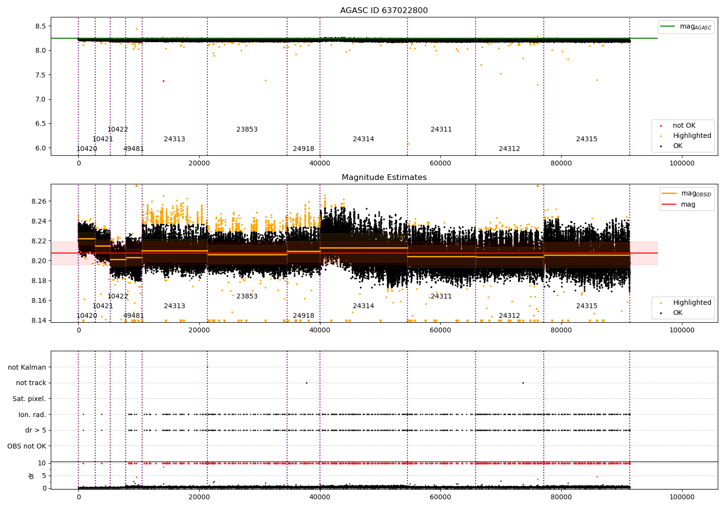
Task: Click the 'not Kalman' row label
Action: [x=27, y=368]
